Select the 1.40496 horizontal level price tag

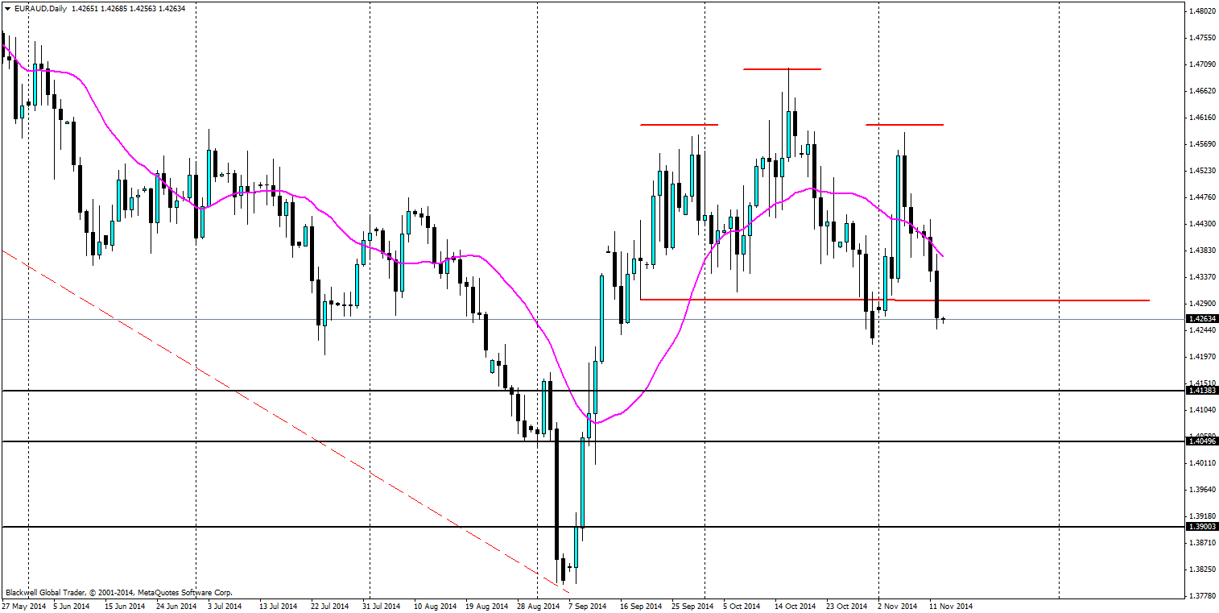point(1201,441)
